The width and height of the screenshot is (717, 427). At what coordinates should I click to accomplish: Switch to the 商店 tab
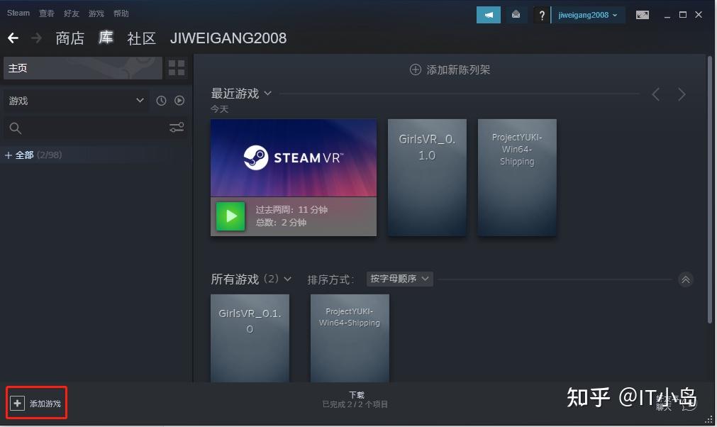[x=70, y=38]
